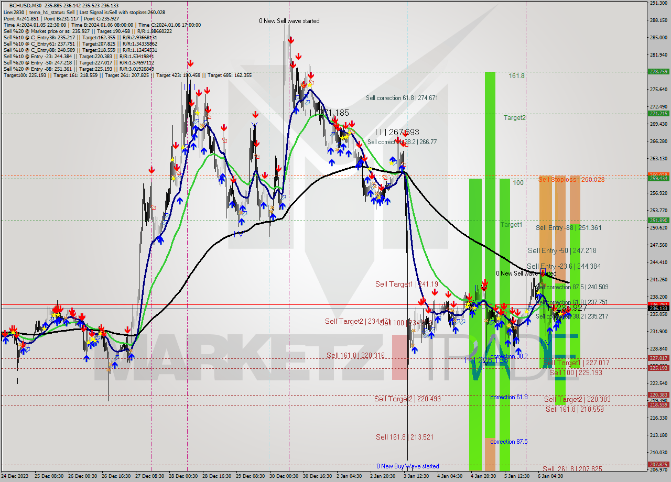Click the red 227.017 price tag
671x482 pixels.
point(658,358)
